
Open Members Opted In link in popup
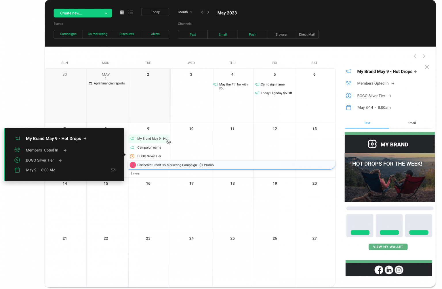click(x=46, y=150)
